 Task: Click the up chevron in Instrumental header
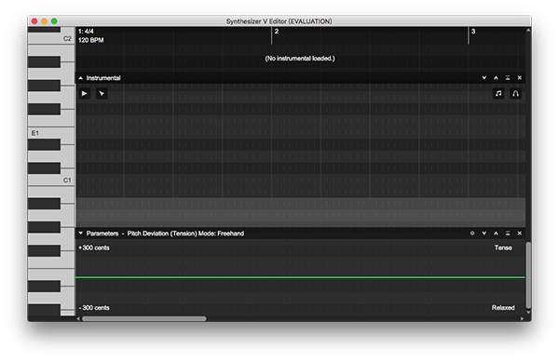(496, 78)
